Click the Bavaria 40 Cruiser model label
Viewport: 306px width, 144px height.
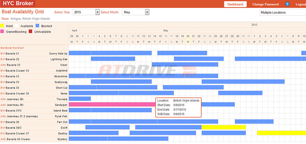[x=18, y=139]
